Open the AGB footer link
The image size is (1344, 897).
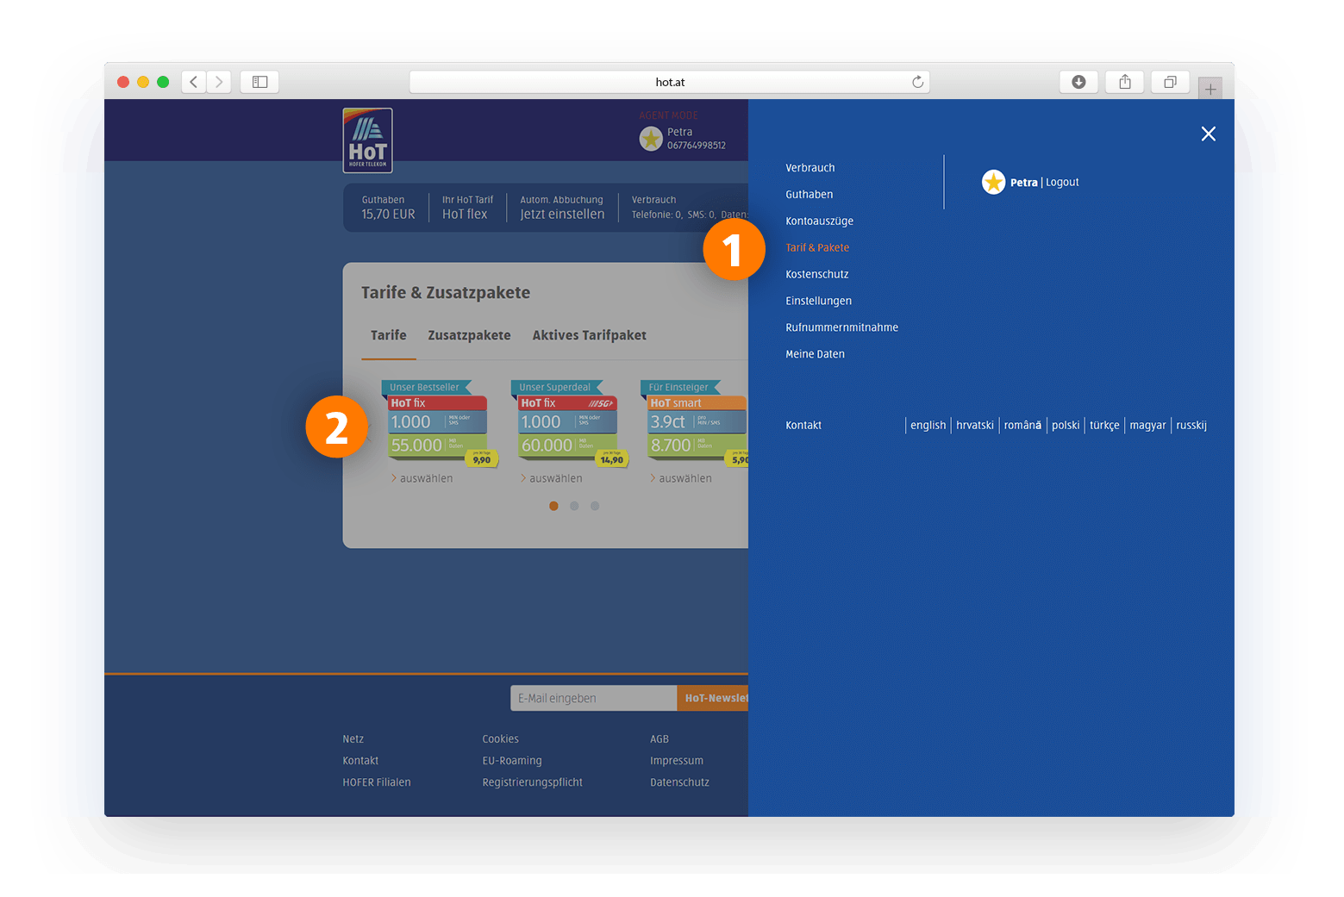point(659,739)
